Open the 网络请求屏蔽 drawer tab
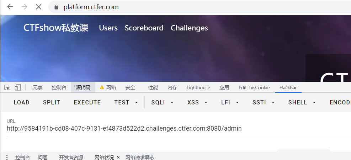 pyautogui.click(x=140, y=157)
